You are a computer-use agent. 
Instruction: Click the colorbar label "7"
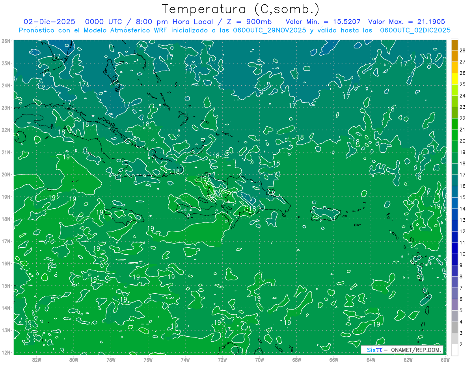tap(461, 287)
